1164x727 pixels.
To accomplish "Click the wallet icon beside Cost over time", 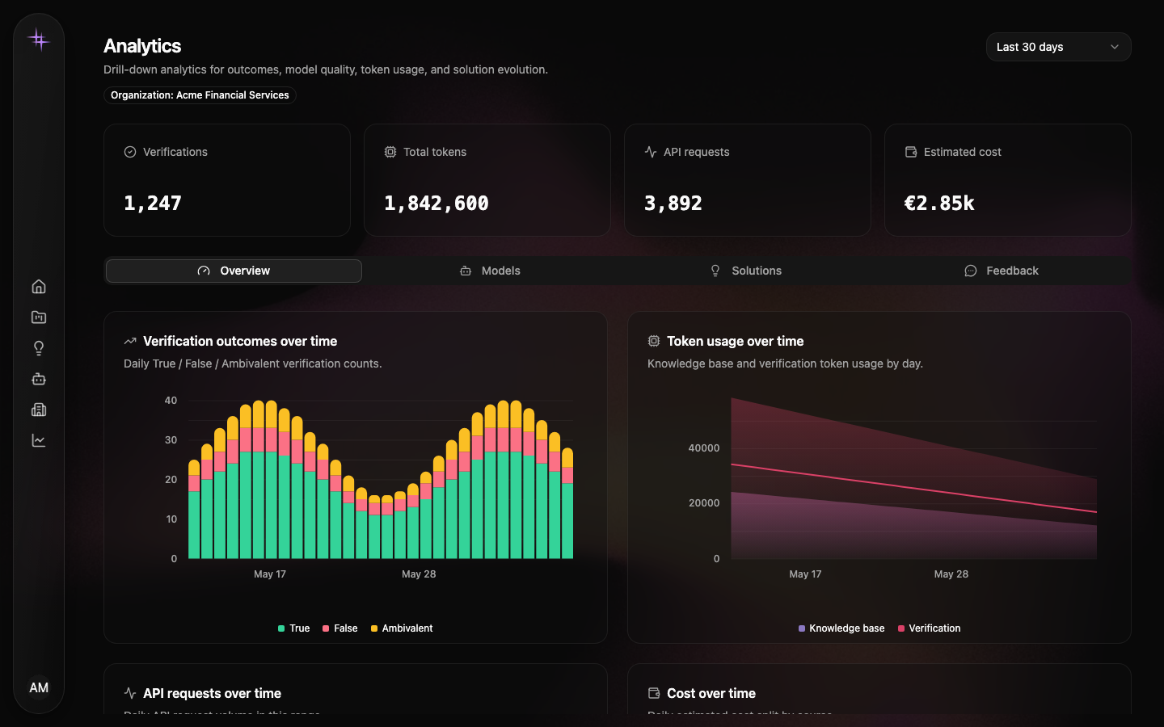I will 654,693.
